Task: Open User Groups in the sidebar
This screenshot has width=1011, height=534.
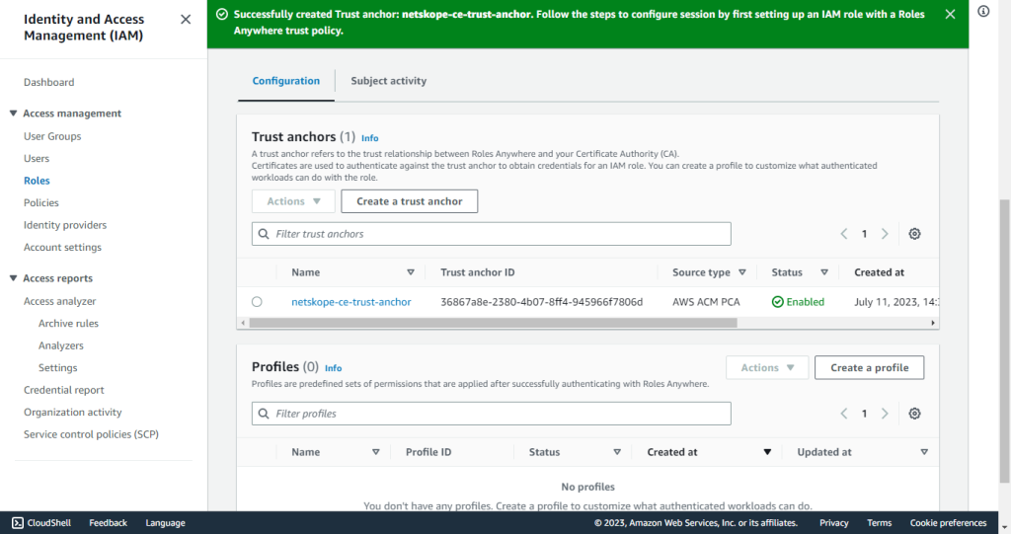Action: (x=52, y=137)
